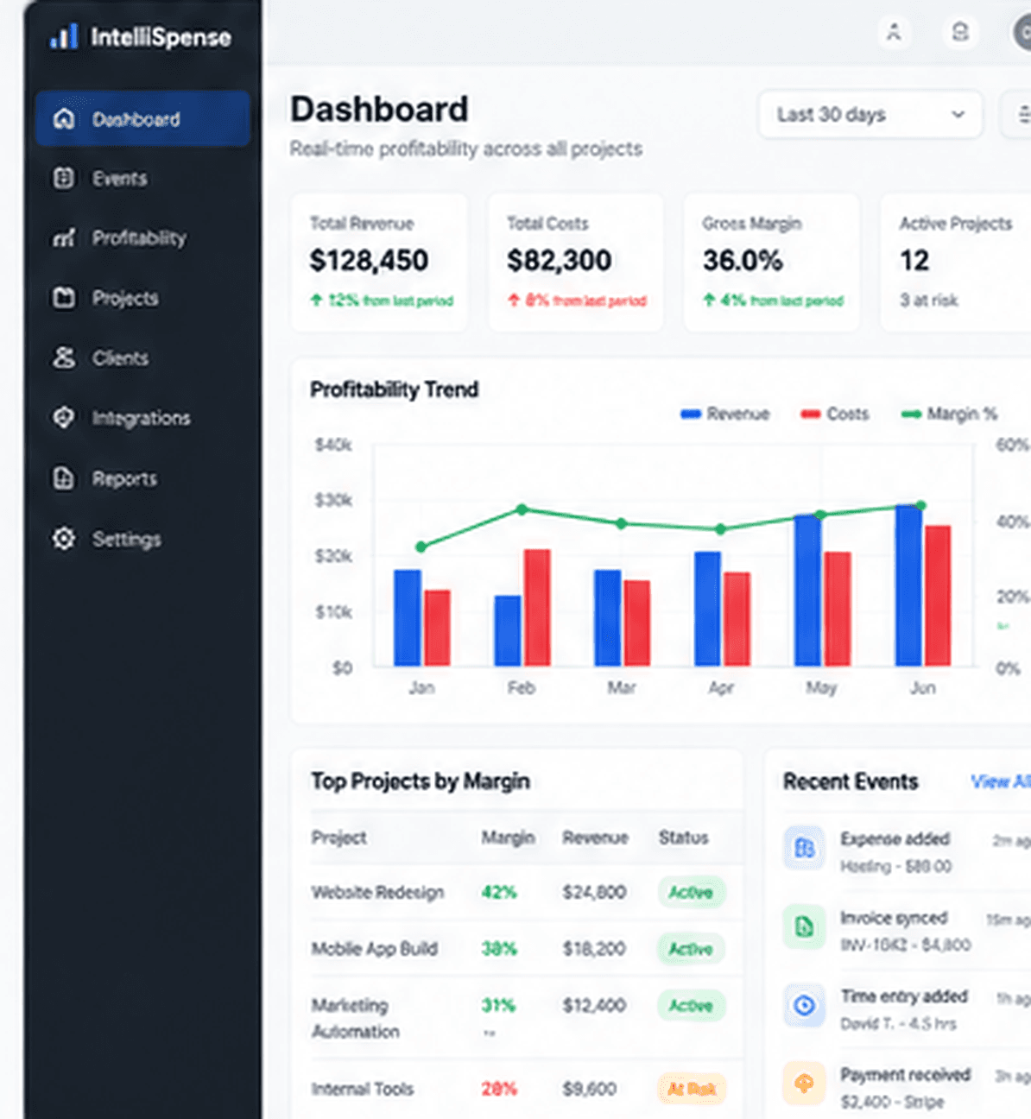
Task: Click the Invoice synced event icon
Action: pyautogui.click(x=804, y=926)
